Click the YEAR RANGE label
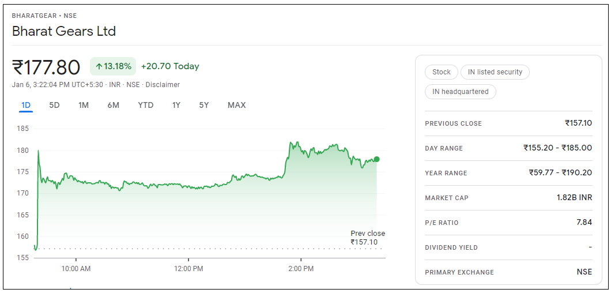This screenshot has height=293, width=611. pyautogui.click(x=446, y=173)
